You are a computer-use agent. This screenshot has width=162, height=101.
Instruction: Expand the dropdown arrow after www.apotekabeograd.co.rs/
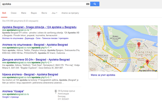click(x=31, y=30)
